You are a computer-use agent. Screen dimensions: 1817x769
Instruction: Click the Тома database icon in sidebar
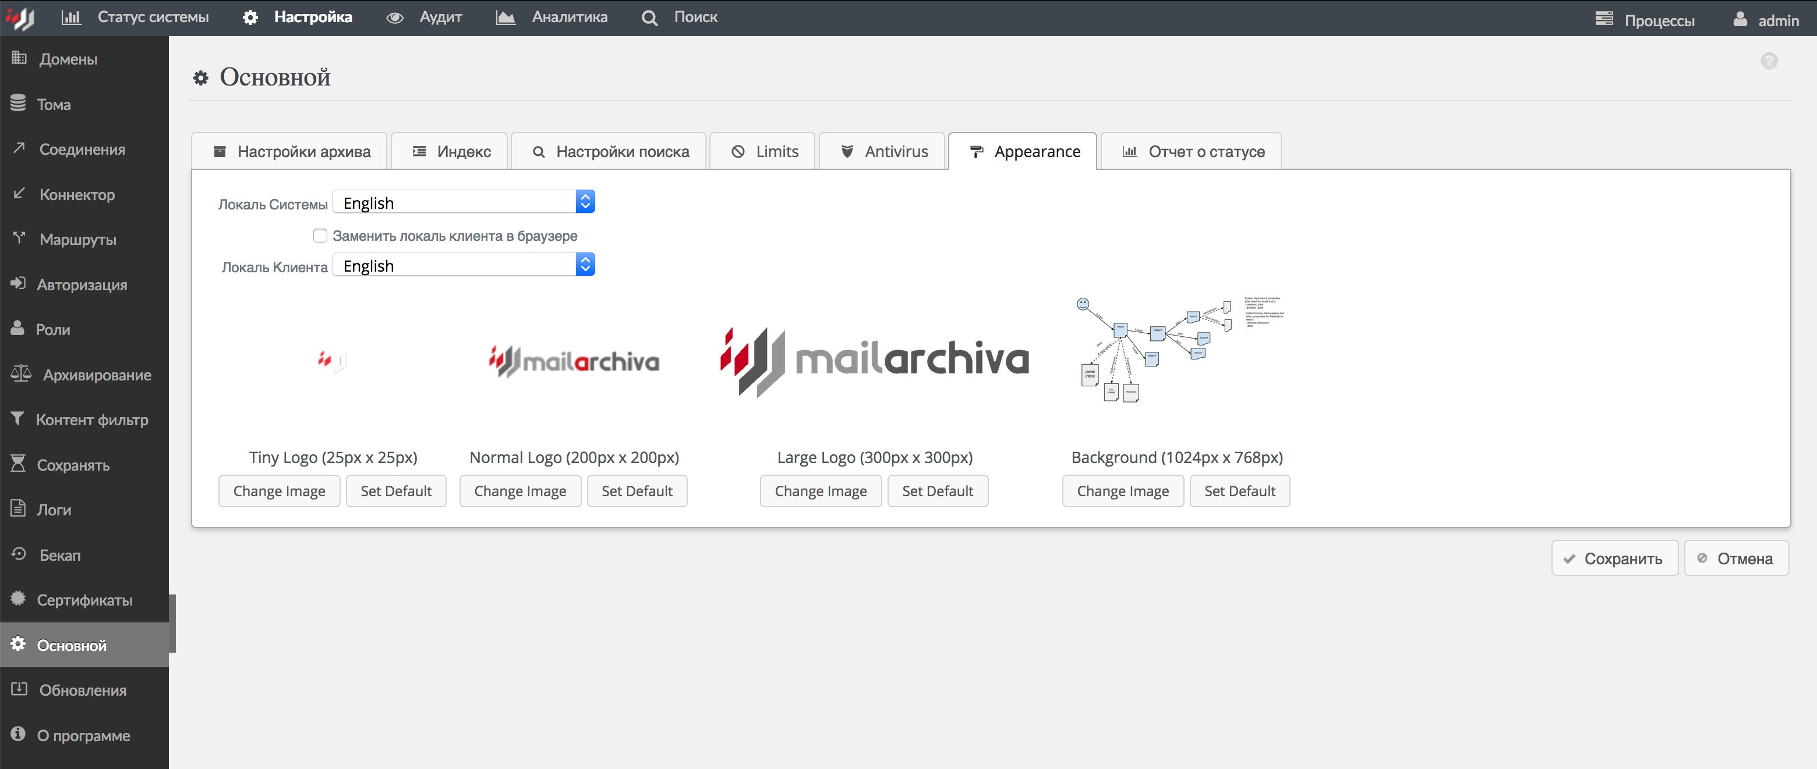coord(18,103)
